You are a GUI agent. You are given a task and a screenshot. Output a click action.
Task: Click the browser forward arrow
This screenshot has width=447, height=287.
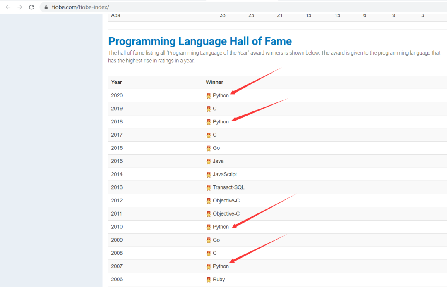(x=20, y=7)
